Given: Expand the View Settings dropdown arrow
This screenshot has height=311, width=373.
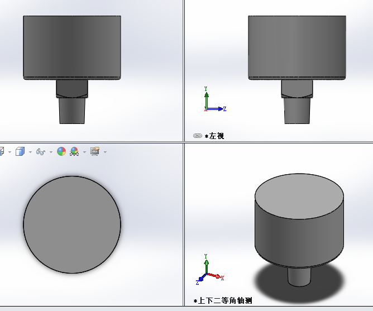Looking at the screenshot, I should (x=105, y=152).
